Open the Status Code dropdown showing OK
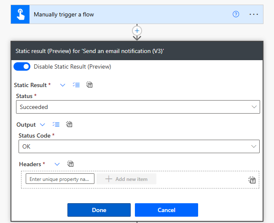The height and width of the screenshot is (223, 274). [139, 146]
